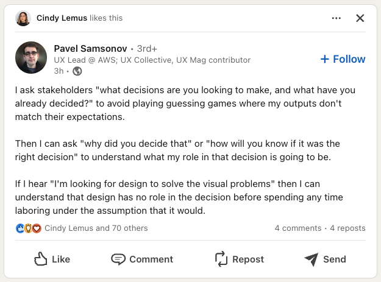Click the Comment speech bubble icon
The image size is (381, 282).
point(118,259)
